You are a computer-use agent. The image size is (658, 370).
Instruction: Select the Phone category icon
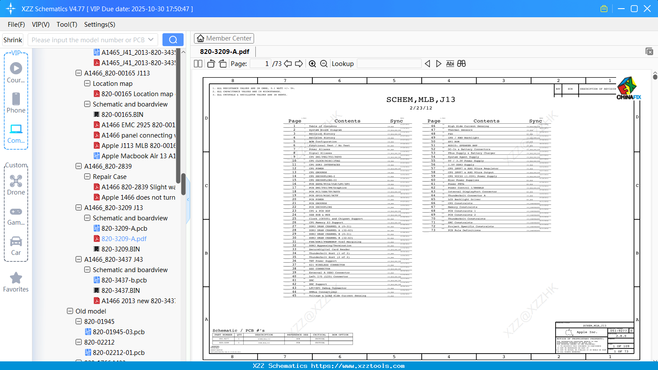tap(16, 103)
